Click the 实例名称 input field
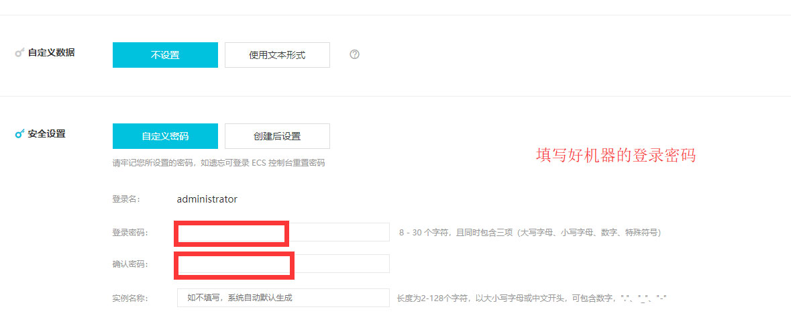Image resolution: width=791 pixels, height=334 pixels. pos(282,298)
